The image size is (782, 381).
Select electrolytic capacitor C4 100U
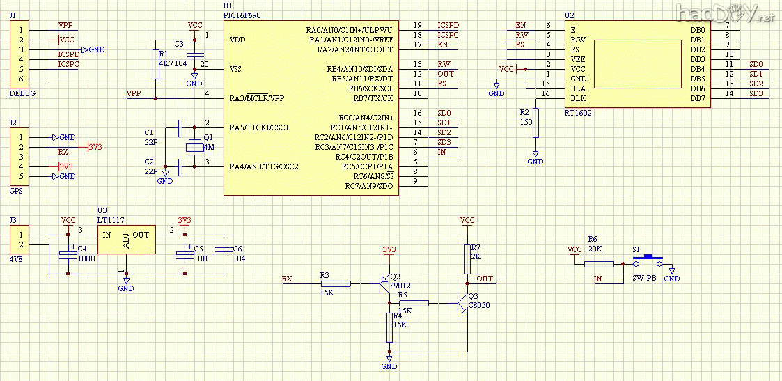tap(68, 254)
